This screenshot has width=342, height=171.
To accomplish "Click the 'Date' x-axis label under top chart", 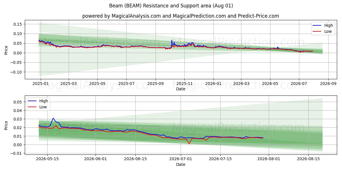I will coord(181,89).
